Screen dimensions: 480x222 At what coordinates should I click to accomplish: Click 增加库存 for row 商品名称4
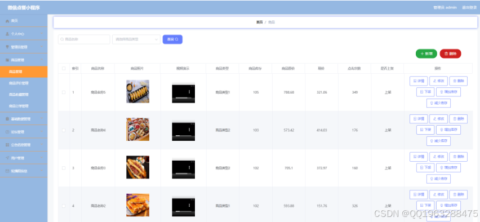tap(448, 130)
